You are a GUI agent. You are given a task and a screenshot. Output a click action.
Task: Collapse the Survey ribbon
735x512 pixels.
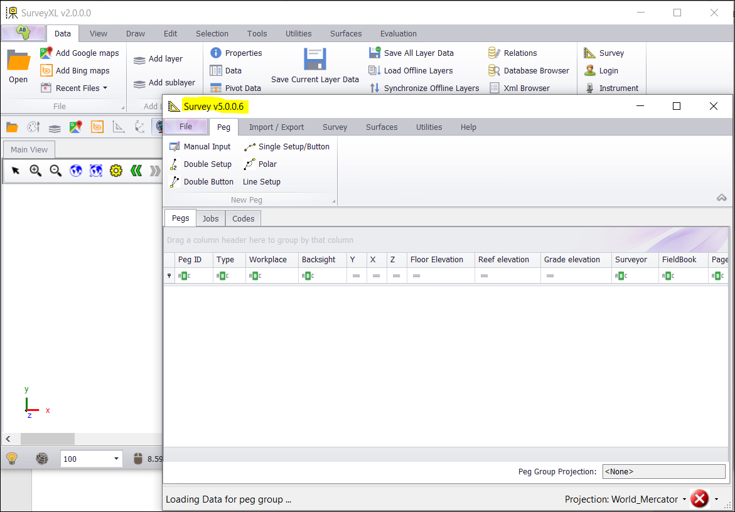(x=721, y=198)
